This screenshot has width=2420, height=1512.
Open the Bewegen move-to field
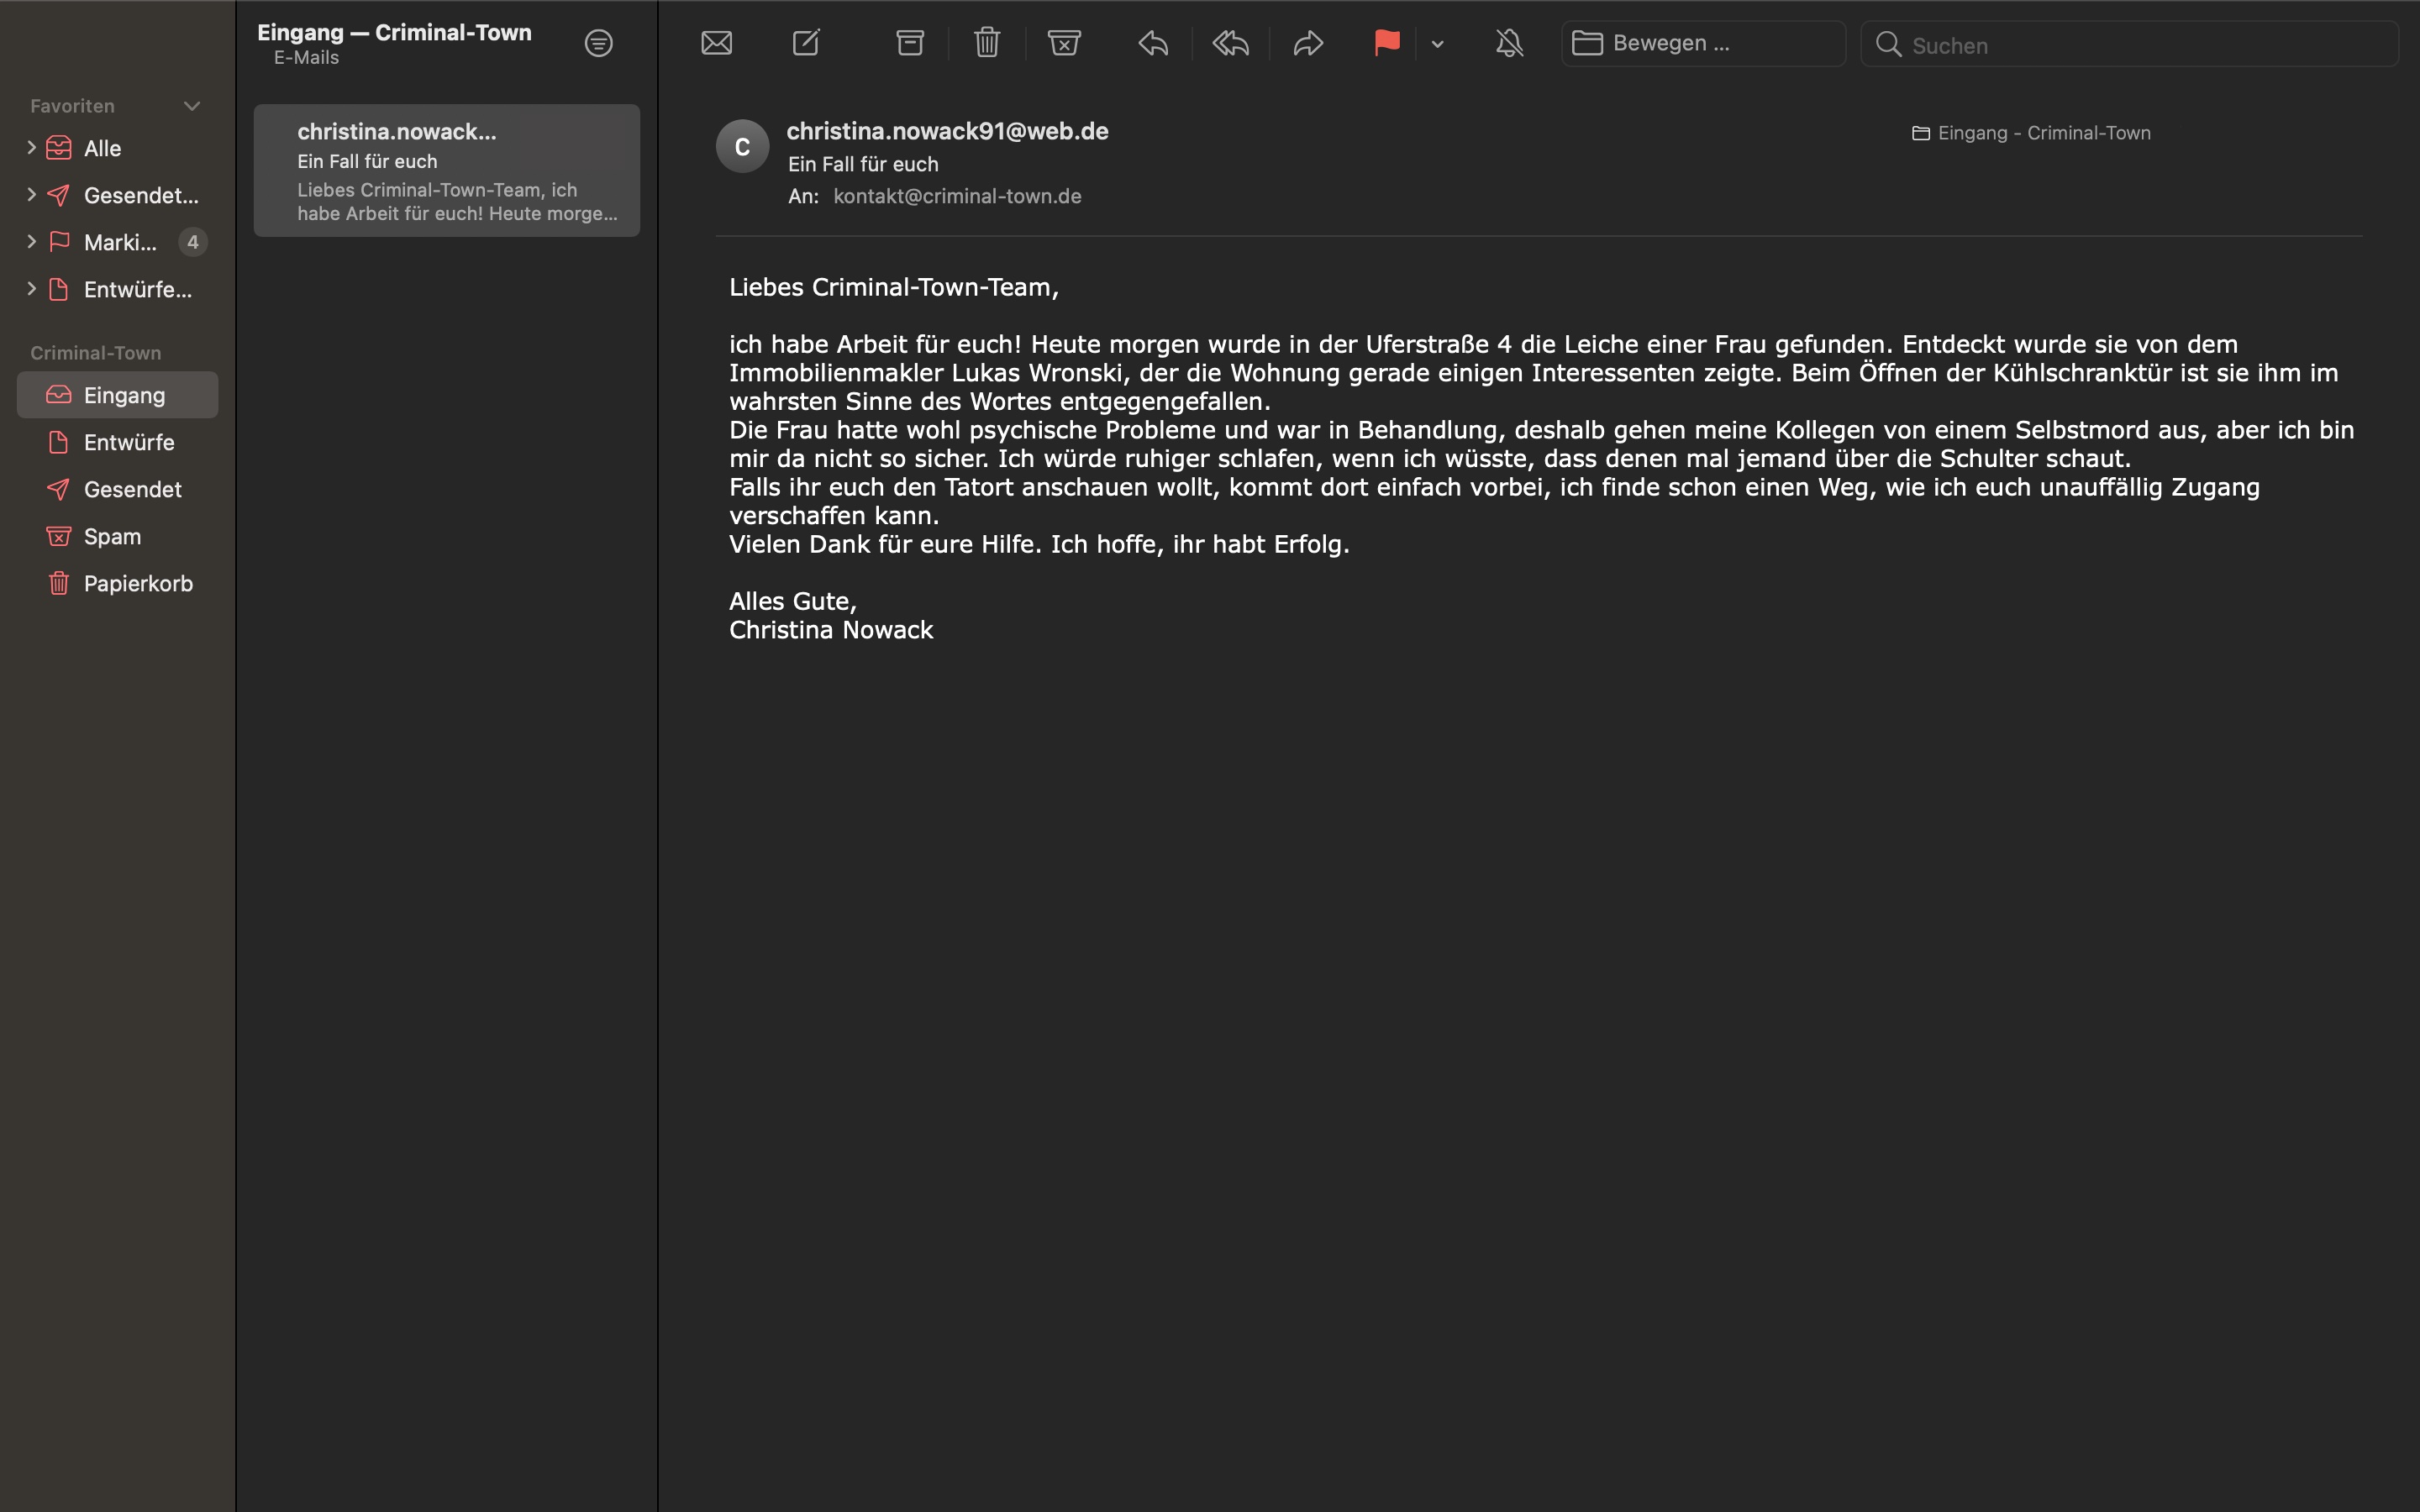click(x=1702, y=44)
